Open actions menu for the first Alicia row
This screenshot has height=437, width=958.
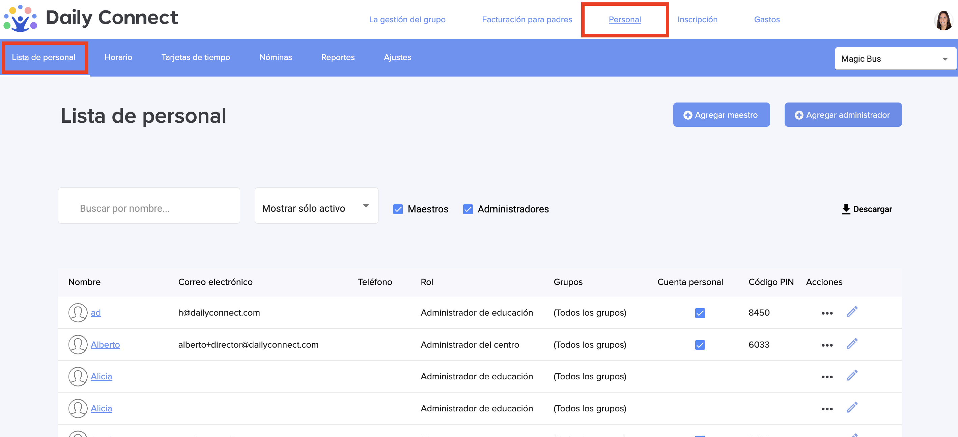tap(827, 377)
